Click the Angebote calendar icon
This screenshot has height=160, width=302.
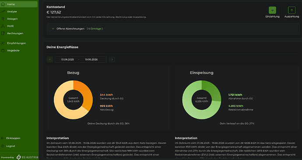3,51
